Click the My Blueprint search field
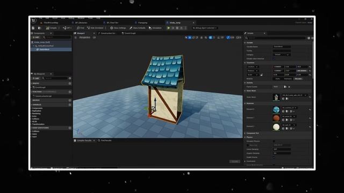The height and width of the screenshot is (193, 344). [55, 78]
